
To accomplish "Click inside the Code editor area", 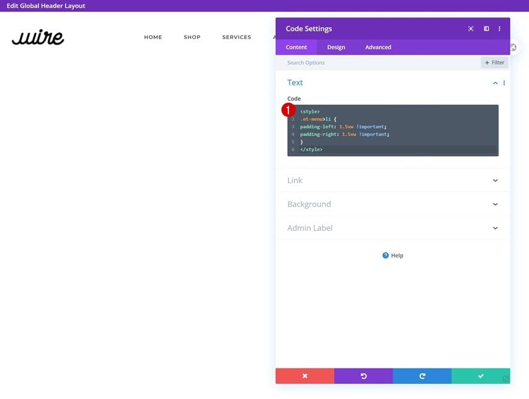I will click(x=393, y=130).
